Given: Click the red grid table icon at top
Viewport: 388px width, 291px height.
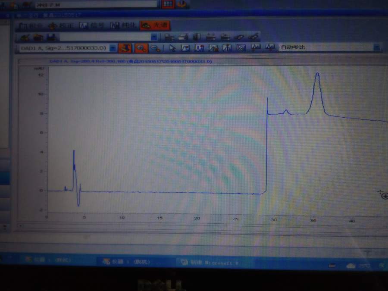Looking at the screenshot, I should click(x=168, y=4).
